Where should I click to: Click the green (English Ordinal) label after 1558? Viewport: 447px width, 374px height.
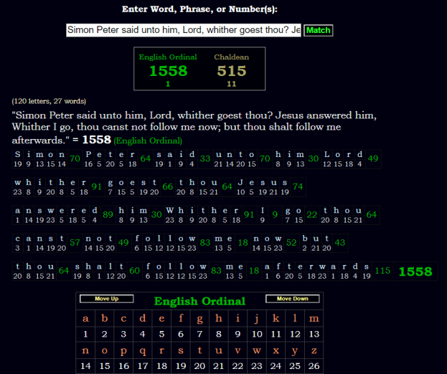click(x=148, y=141)
